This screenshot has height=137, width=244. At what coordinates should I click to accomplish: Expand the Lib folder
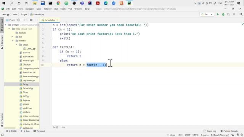coord(13,37)
